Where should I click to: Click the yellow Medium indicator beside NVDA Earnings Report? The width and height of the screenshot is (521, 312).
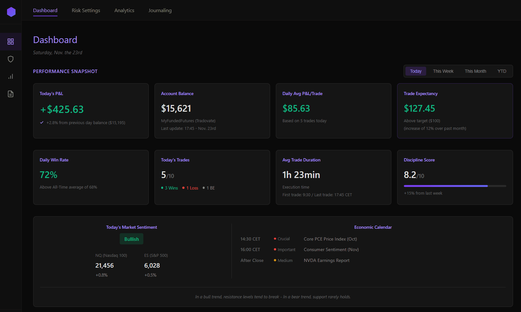click(275, 260)
